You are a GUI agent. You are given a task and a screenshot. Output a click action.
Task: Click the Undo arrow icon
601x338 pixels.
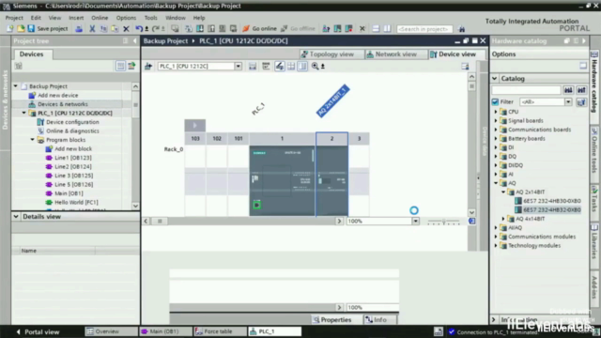pyautogui.click(x=139, y=29)
